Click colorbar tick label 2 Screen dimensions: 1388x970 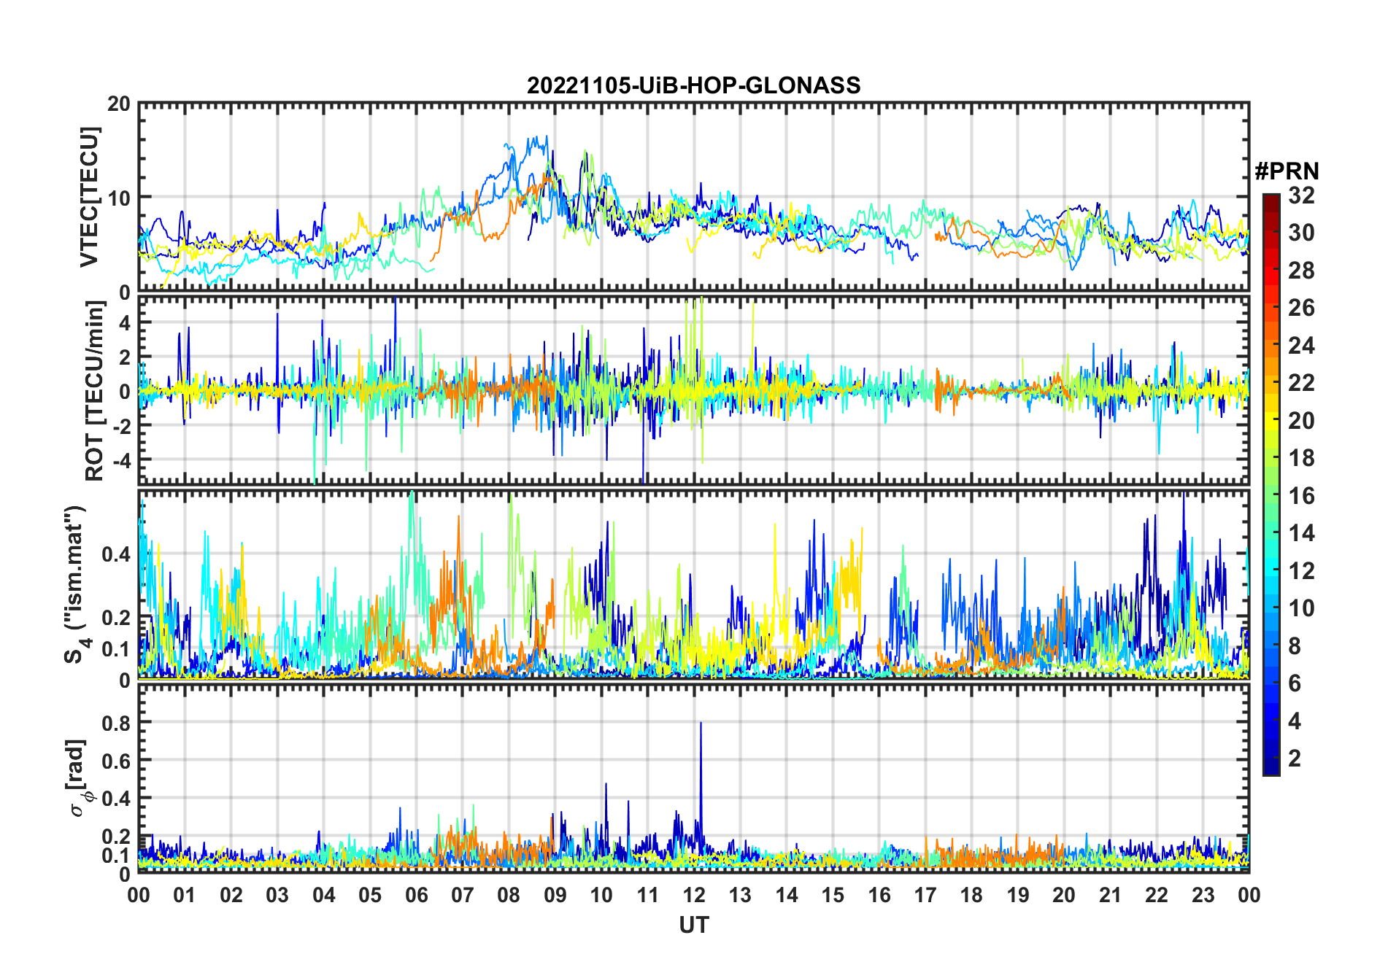point(1295,758)
